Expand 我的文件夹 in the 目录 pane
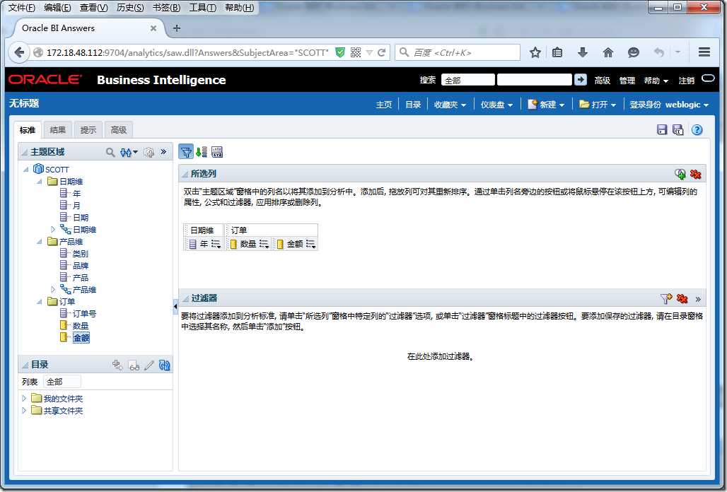This screenshot has height=492, width=727. pos(24,399)
